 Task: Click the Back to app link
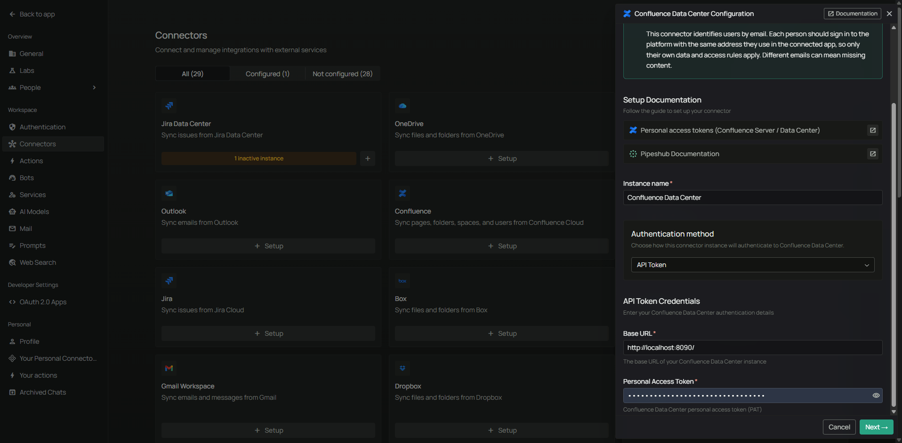32,14
